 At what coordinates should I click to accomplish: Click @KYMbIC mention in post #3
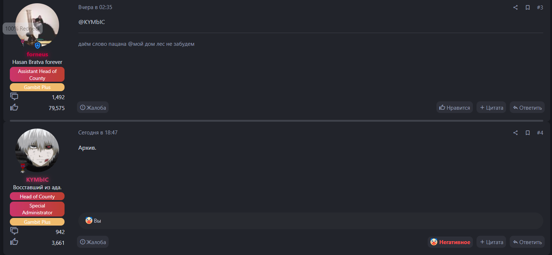[92, 22]
